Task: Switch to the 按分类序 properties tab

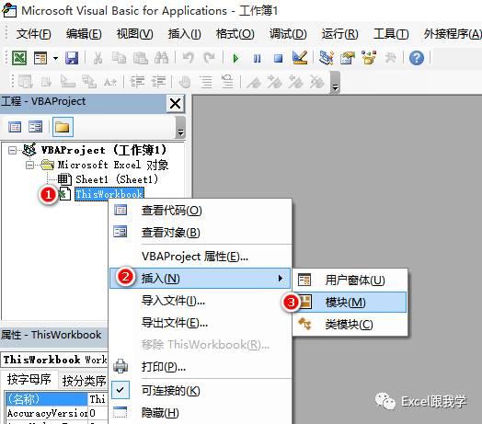Action: [x=85, y=381]
